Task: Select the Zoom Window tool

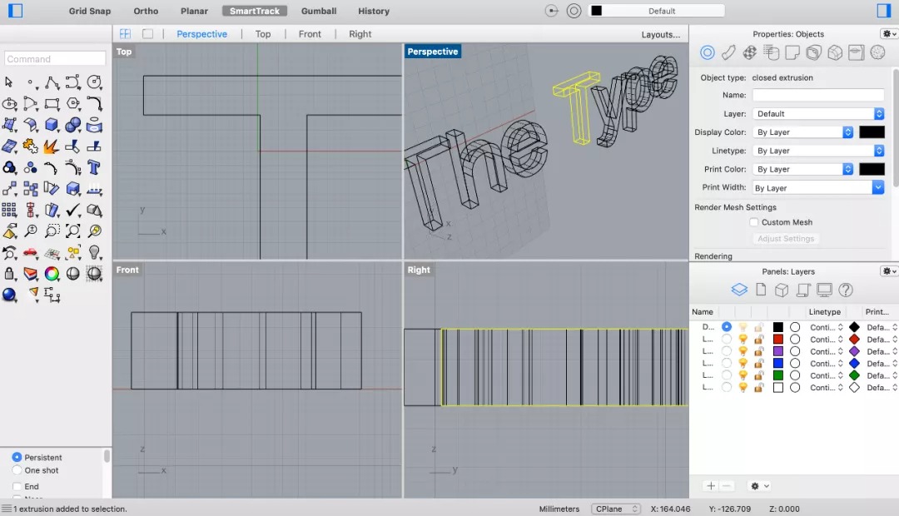Action: pos(52,231)
